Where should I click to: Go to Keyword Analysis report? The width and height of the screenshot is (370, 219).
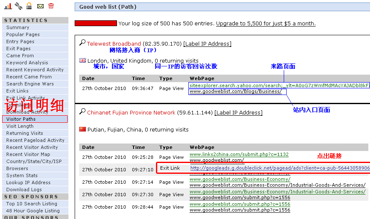pos(27,63)
